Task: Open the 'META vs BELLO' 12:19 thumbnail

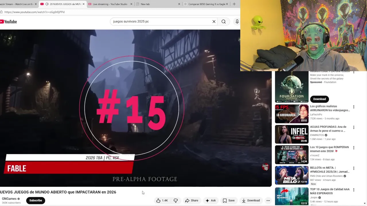Action: (x=292, y=175)
